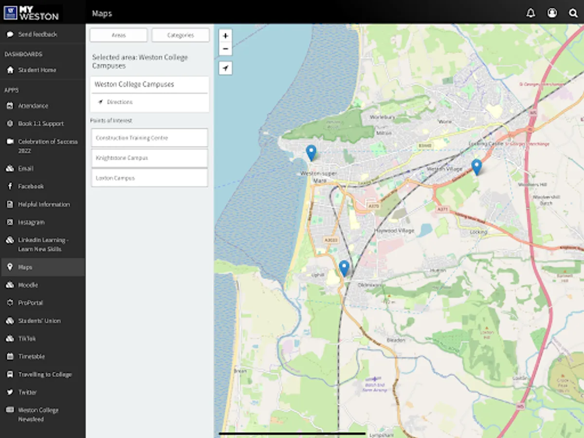This screenshot has height=438, width=584.
Task: Open the user profile icon
Action: (x=552, y=13)
